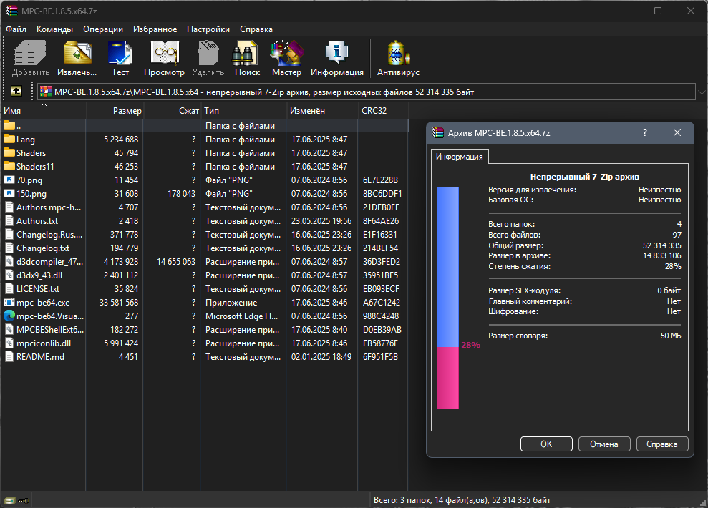This screenshot has height=508, width=708.
Task: Click the Test (Тест) archive icon
Action: coord(120,54)
